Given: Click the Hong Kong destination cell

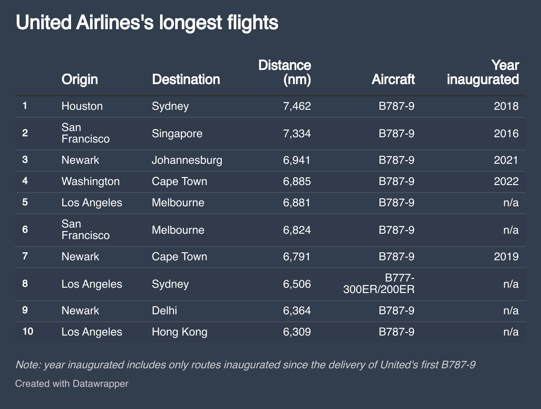Looking at the screenshot, I should (179, 332).
